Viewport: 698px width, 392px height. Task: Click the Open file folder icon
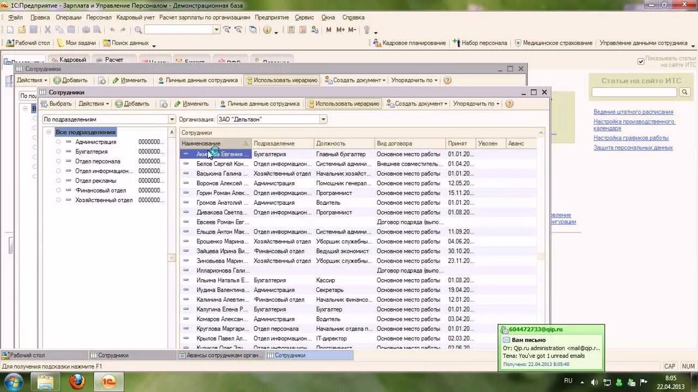[x=22, y=30]
